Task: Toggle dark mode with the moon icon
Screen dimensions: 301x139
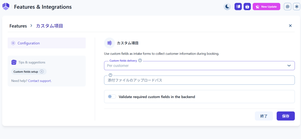Action: 227,6
